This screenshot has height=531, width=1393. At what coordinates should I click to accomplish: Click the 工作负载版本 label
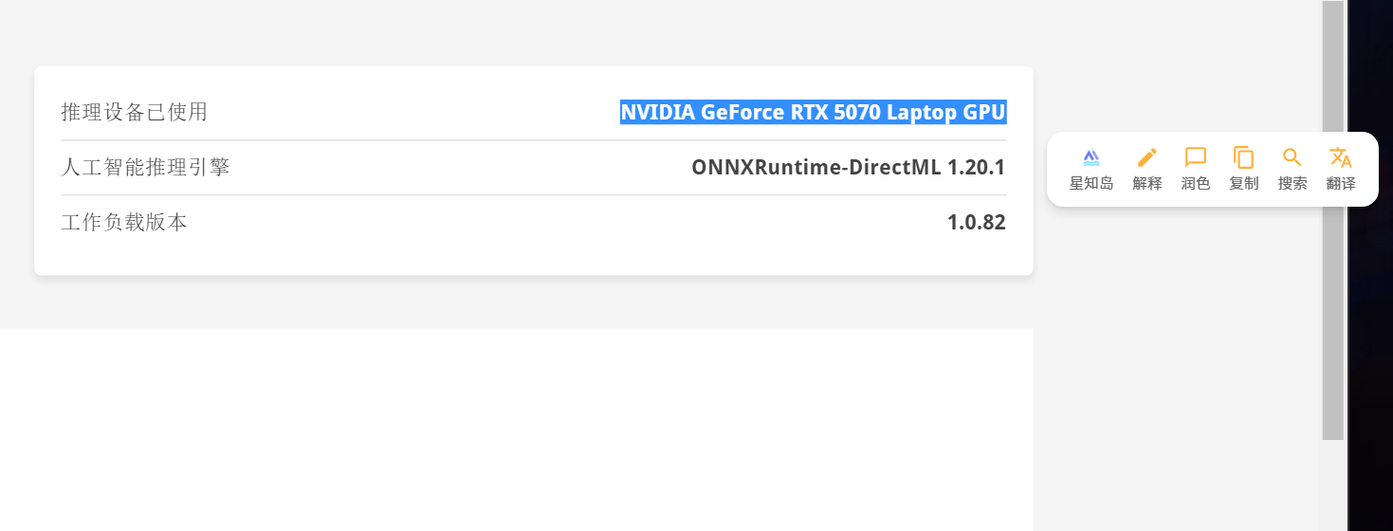(124, 223)
